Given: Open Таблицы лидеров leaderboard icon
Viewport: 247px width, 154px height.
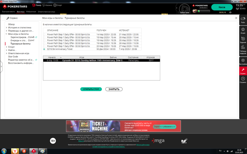Looking at the screenshot, I should pos(243,50).
